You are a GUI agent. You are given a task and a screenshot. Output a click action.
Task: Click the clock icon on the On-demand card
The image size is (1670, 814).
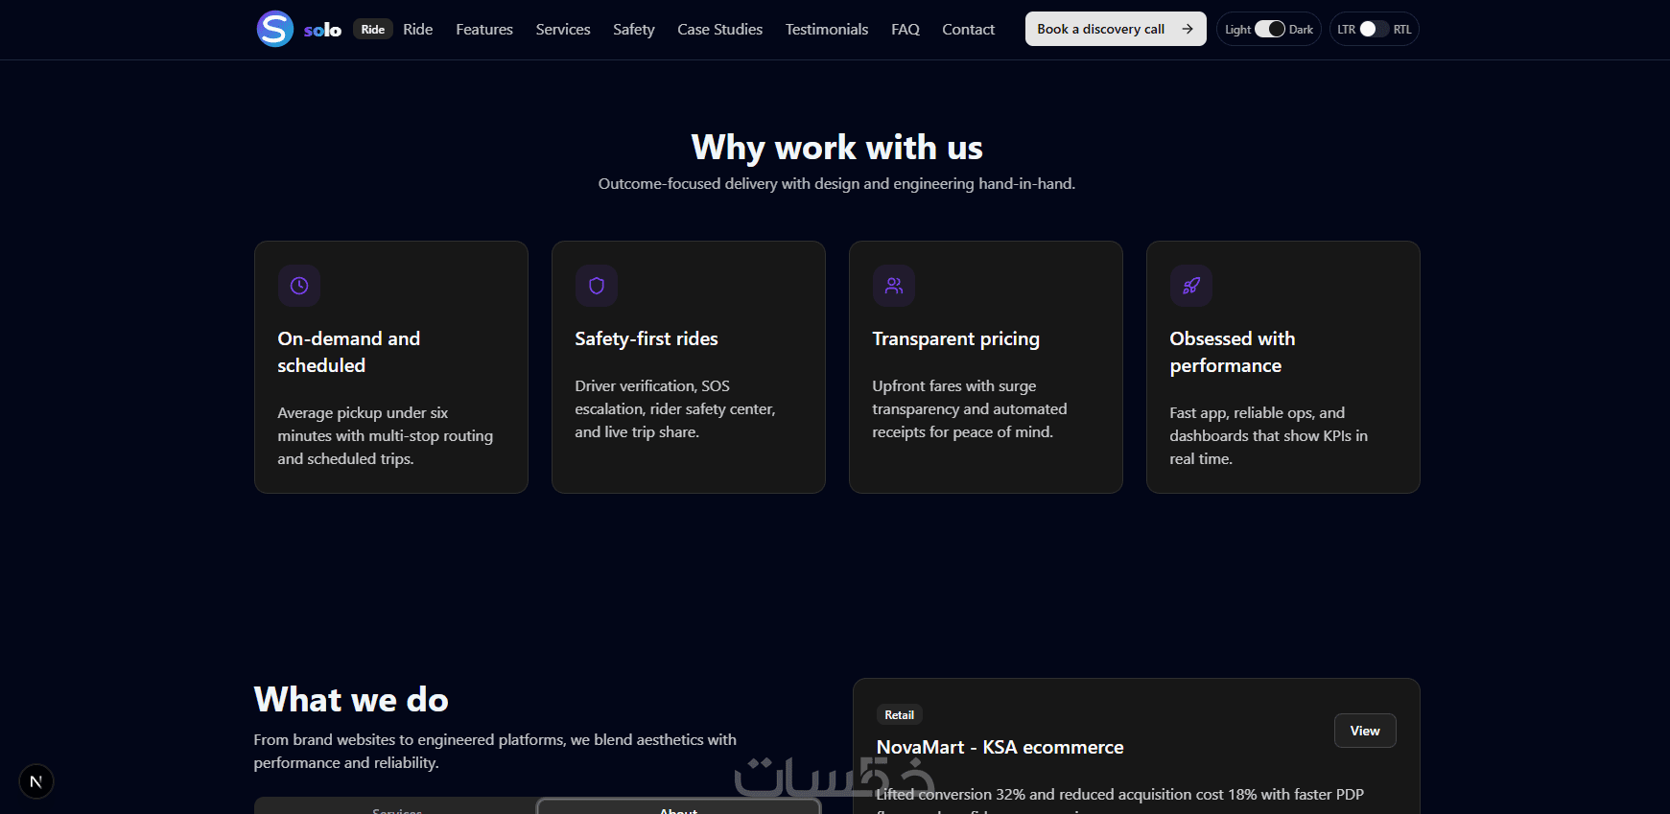299,286
